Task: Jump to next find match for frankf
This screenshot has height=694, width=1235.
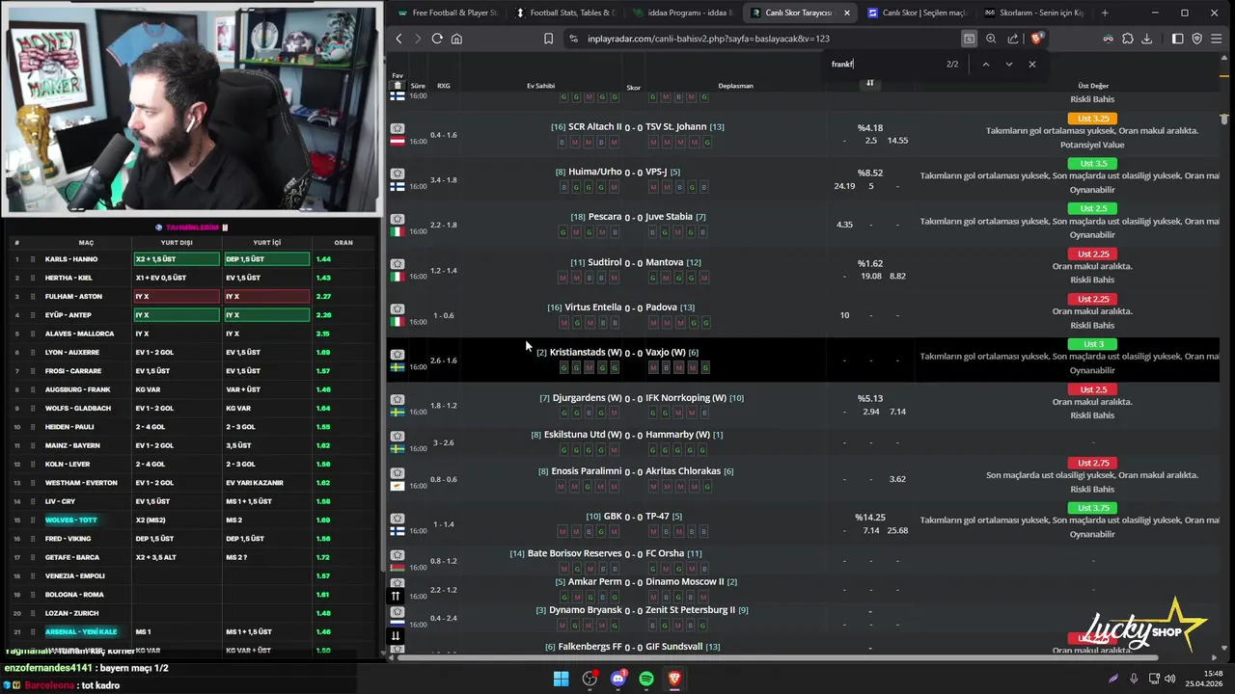Action: (1008, 64)
